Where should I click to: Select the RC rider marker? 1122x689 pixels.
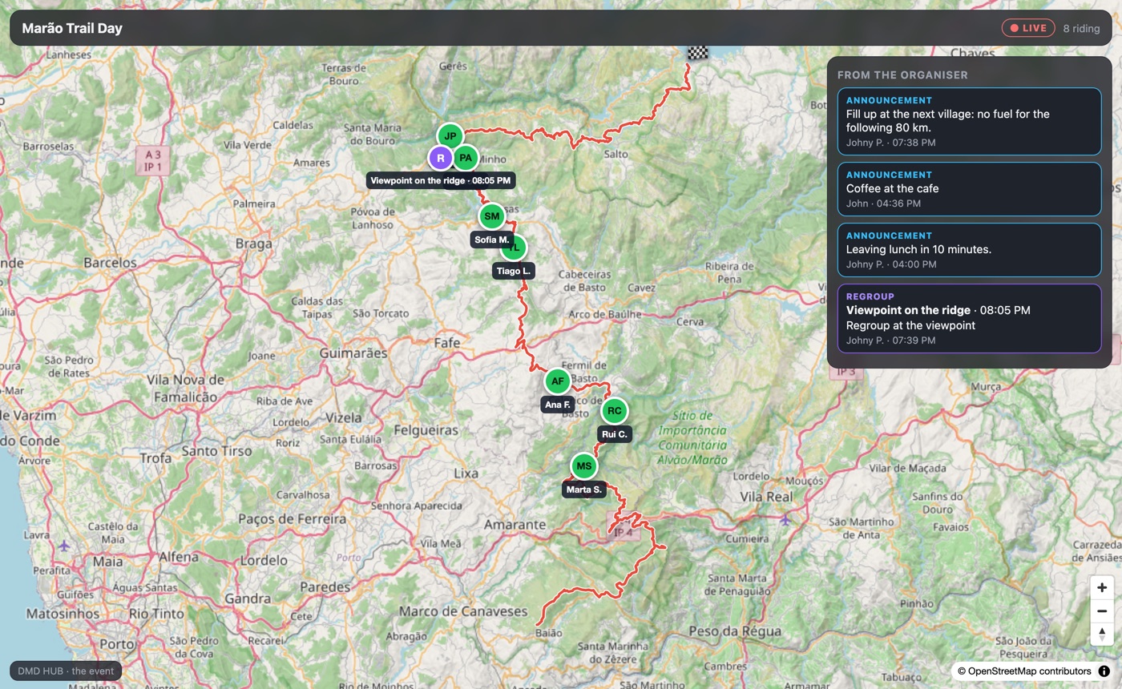click(615, 411)
